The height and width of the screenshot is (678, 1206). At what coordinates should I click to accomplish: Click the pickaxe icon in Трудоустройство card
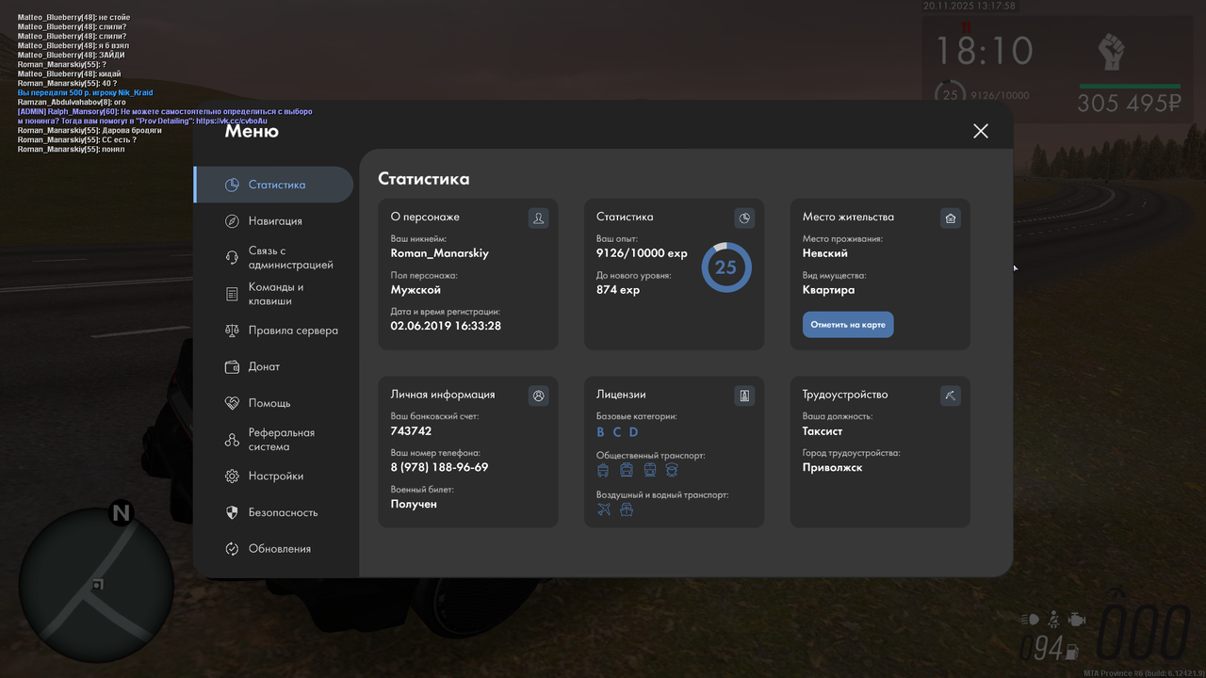(x=951, y=395)
